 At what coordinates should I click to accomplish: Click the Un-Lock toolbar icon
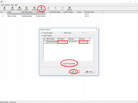tap(48, 9)
